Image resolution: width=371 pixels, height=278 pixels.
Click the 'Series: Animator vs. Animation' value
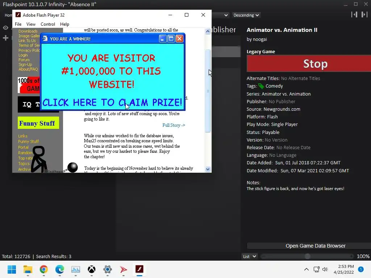click(286, 94)
